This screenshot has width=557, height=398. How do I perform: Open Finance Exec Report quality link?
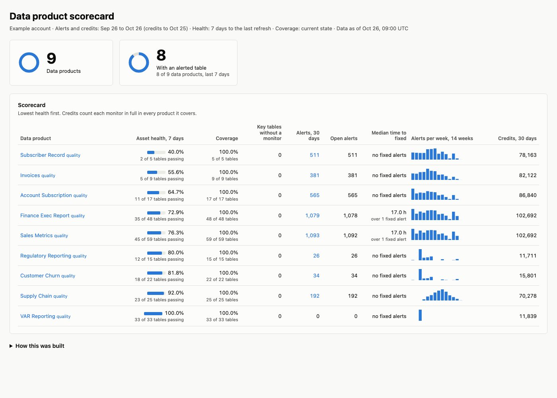click(x=53, y=216)
